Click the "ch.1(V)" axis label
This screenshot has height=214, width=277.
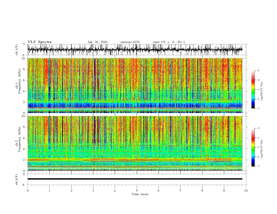coord(17,50)
